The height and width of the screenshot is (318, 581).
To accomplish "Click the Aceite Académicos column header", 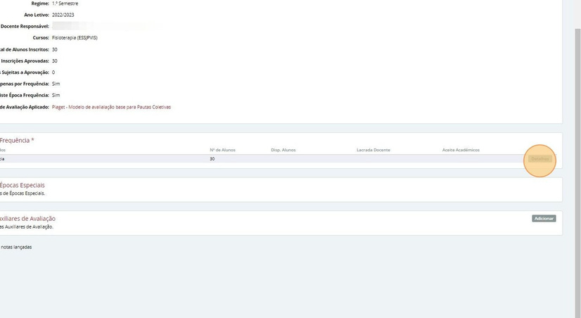I will 461,150.
